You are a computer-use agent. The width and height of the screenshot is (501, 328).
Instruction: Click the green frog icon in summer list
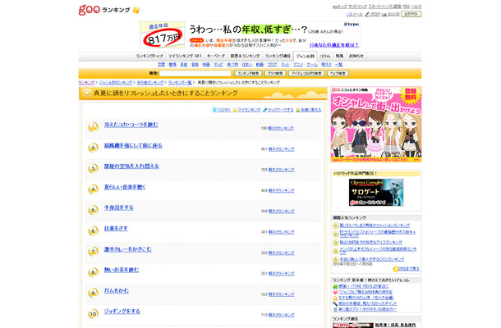click(335, 286)
